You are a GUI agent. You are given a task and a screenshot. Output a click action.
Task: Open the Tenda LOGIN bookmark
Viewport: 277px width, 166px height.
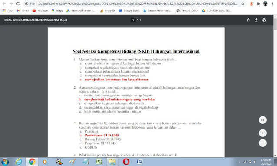coord(187,10)
